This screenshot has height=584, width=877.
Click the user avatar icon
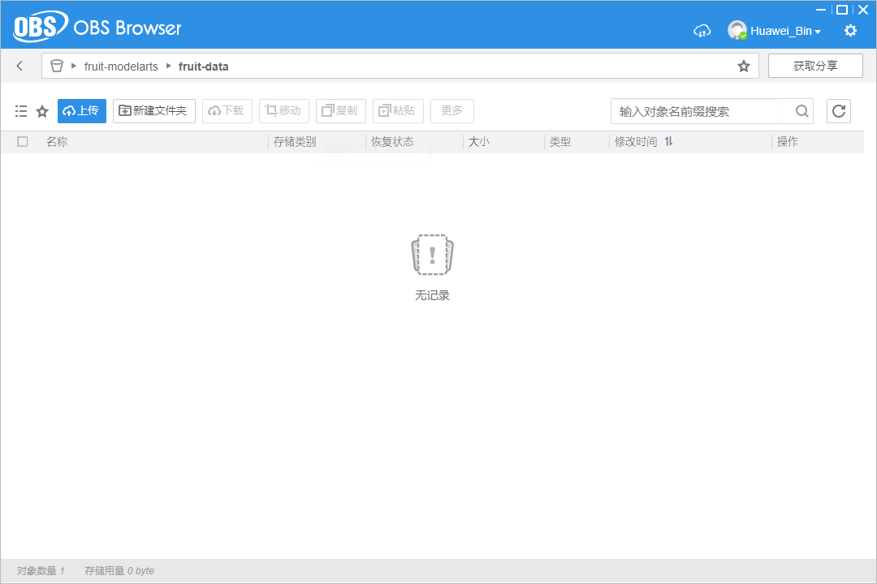(x=737, y=30)
